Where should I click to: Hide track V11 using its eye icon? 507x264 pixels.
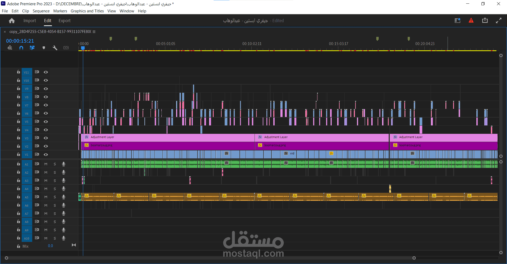tap(46, 72)
